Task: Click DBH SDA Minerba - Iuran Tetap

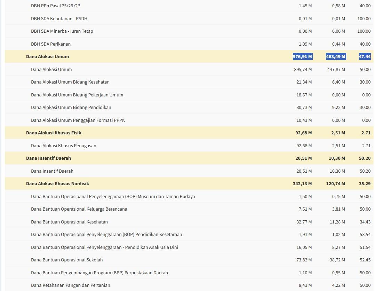Action: pos(62,31)
